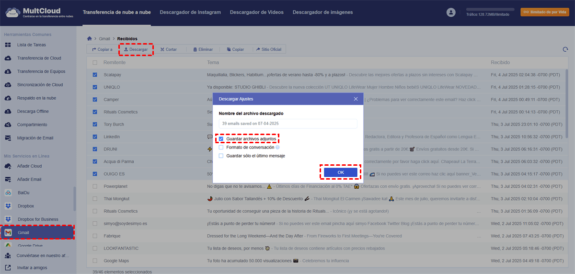
Task: Check the Powerplanet email checkbox
Action: 95,186
